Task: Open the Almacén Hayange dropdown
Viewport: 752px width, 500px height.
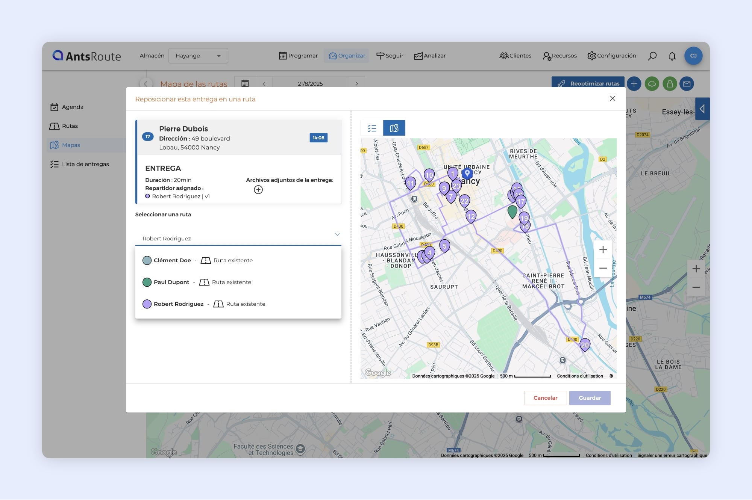Action: tap(198, 56)
